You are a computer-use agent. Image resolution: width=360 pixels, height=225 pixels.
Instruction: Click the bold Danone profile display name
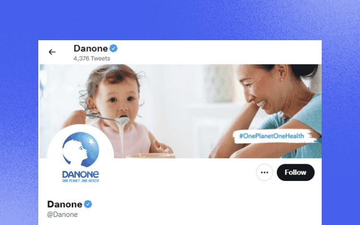[x=65, y=204]
